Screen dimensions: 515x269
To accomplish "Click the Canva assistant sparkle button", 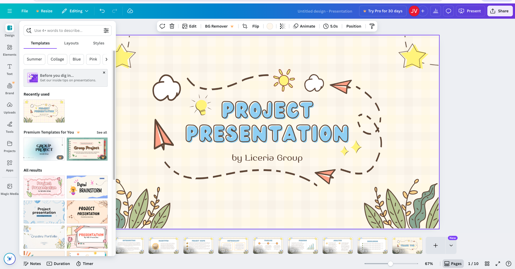I will coord(10,259).
